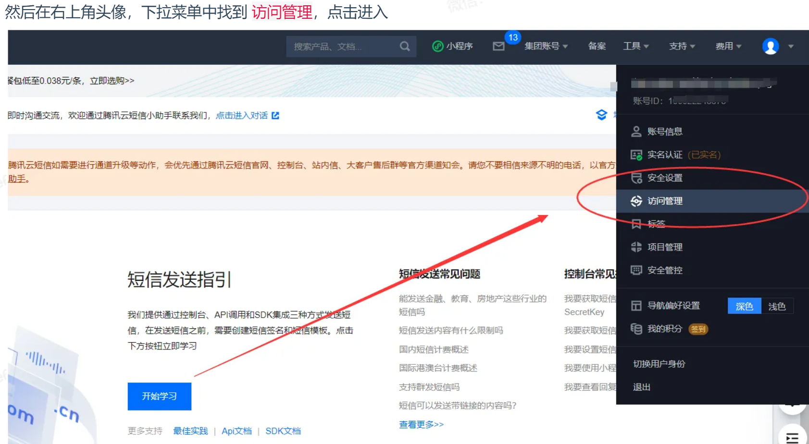
Task: Click the 访问管理 icon
Action: [x=636, y=201]
